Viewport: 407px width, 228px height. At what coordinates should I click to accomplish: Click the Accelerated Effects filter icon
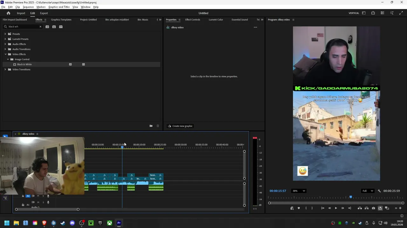pyautogui.click(x=47, y=27)
